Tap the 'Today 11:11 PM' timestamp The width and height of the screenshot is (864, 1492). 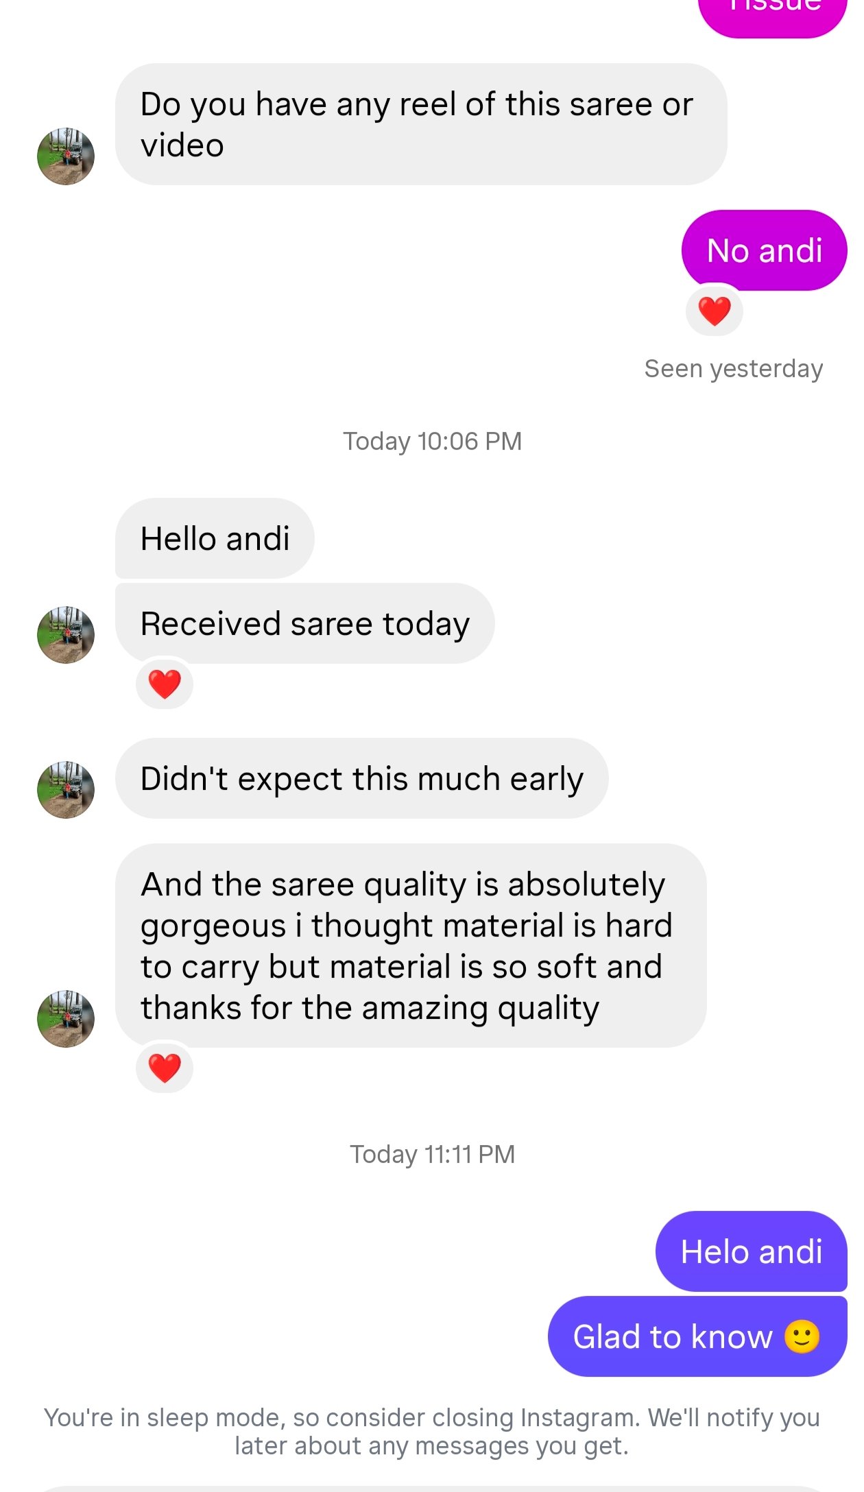(x=432, y=1155)
